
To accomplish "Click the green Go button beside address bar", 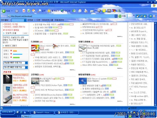I will tap(122, 16).
